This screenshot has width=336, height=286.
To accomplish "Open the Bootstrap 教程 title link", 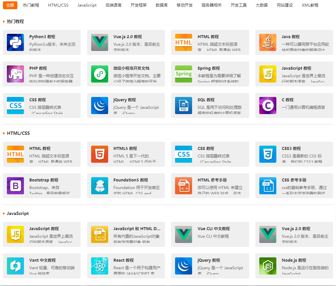I will (44, 180).
